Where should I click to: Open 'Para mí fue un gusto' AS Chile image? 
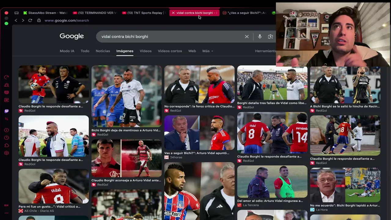click(x=54, y=186)
